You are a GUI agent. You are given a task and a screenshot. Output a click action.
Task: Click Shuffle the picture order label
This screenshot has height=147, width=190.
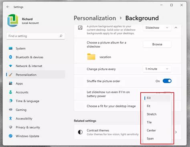tap(103, 81)
